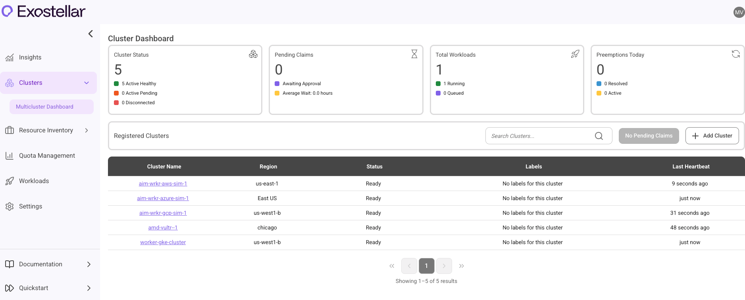Screen dimensions: 745x300
Task: Go to first page with double-left arrows
Action: [x=392, y=266]
